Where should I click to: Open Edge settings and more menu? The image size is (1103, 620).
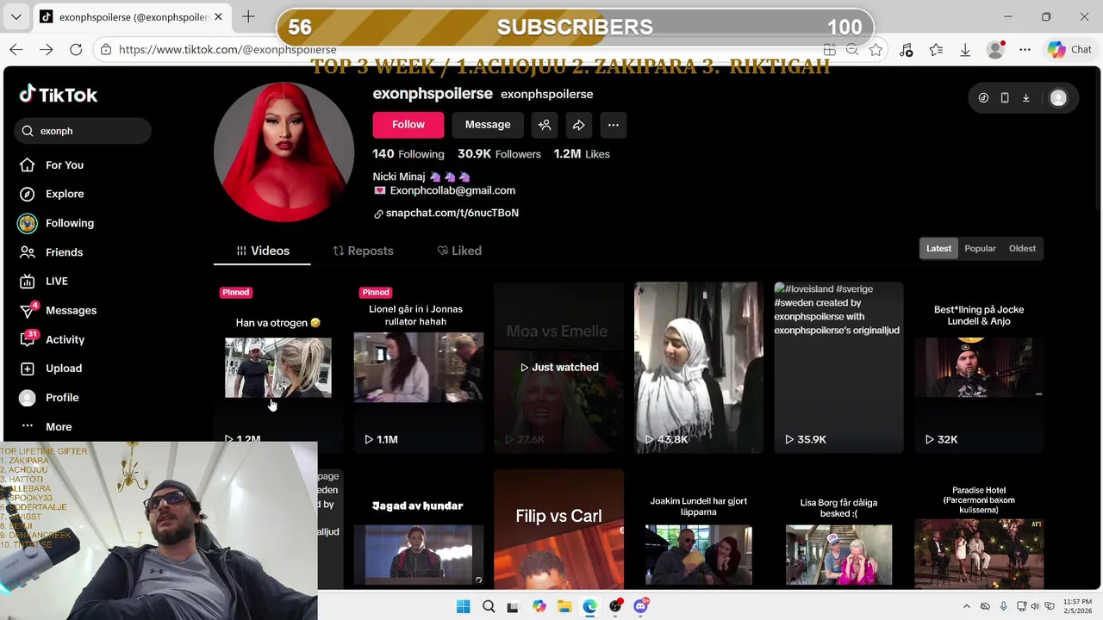coord(1025,50)
